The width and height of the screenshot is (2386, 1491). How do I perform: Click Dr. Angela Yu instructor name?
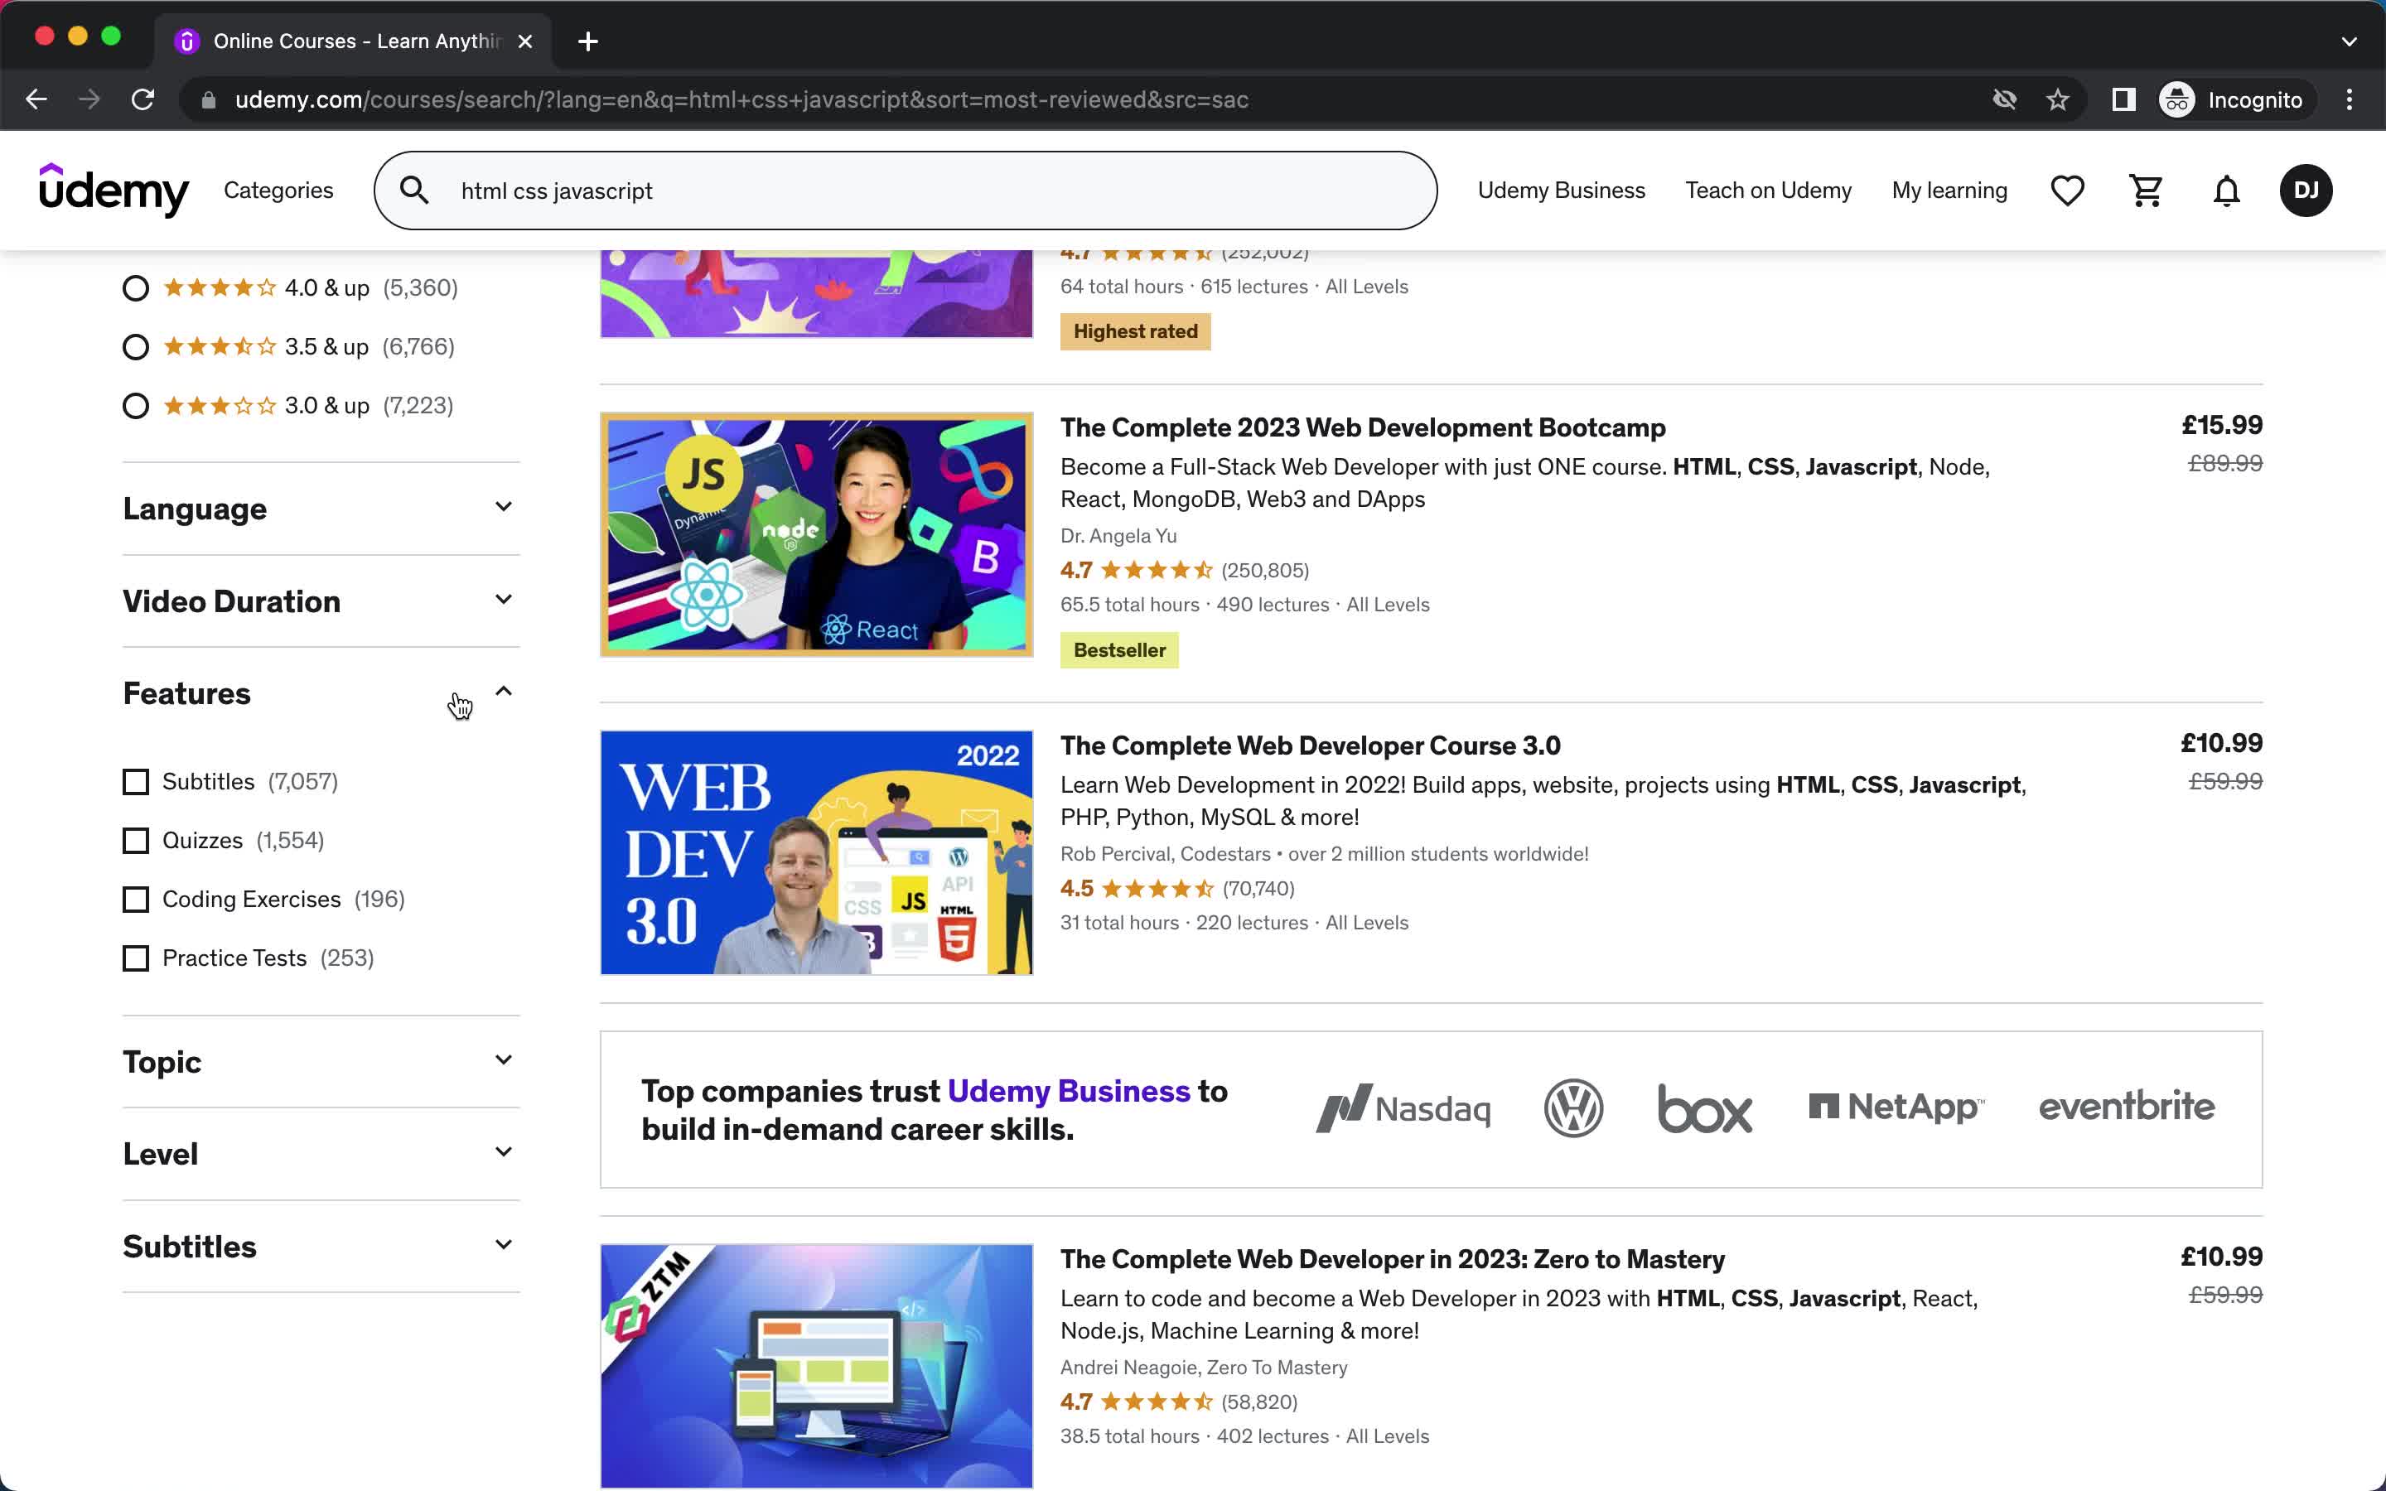pyautogui.click(x=1118, y=535)
